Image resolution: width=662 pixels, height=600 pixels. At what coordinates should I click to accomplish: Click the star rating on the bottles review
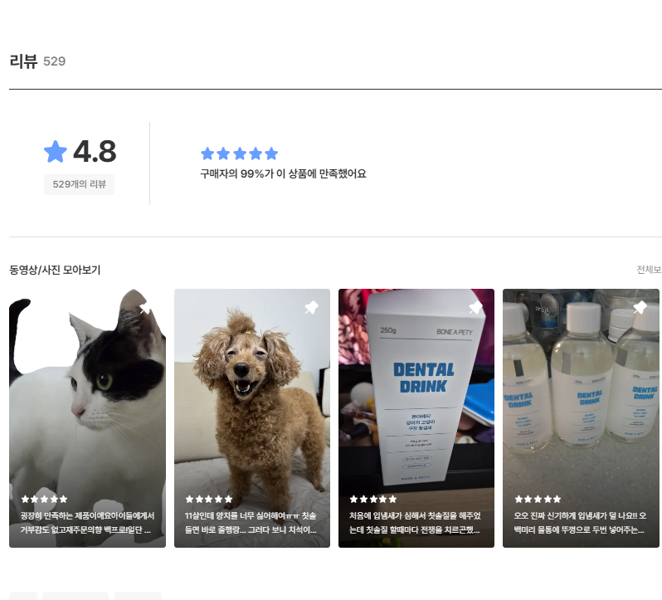(538, 500)
